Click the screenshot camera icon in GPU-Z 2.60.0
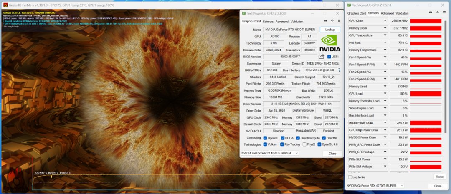Image resolution: width=451 pixels, height=194 pixels. [325, 21]
